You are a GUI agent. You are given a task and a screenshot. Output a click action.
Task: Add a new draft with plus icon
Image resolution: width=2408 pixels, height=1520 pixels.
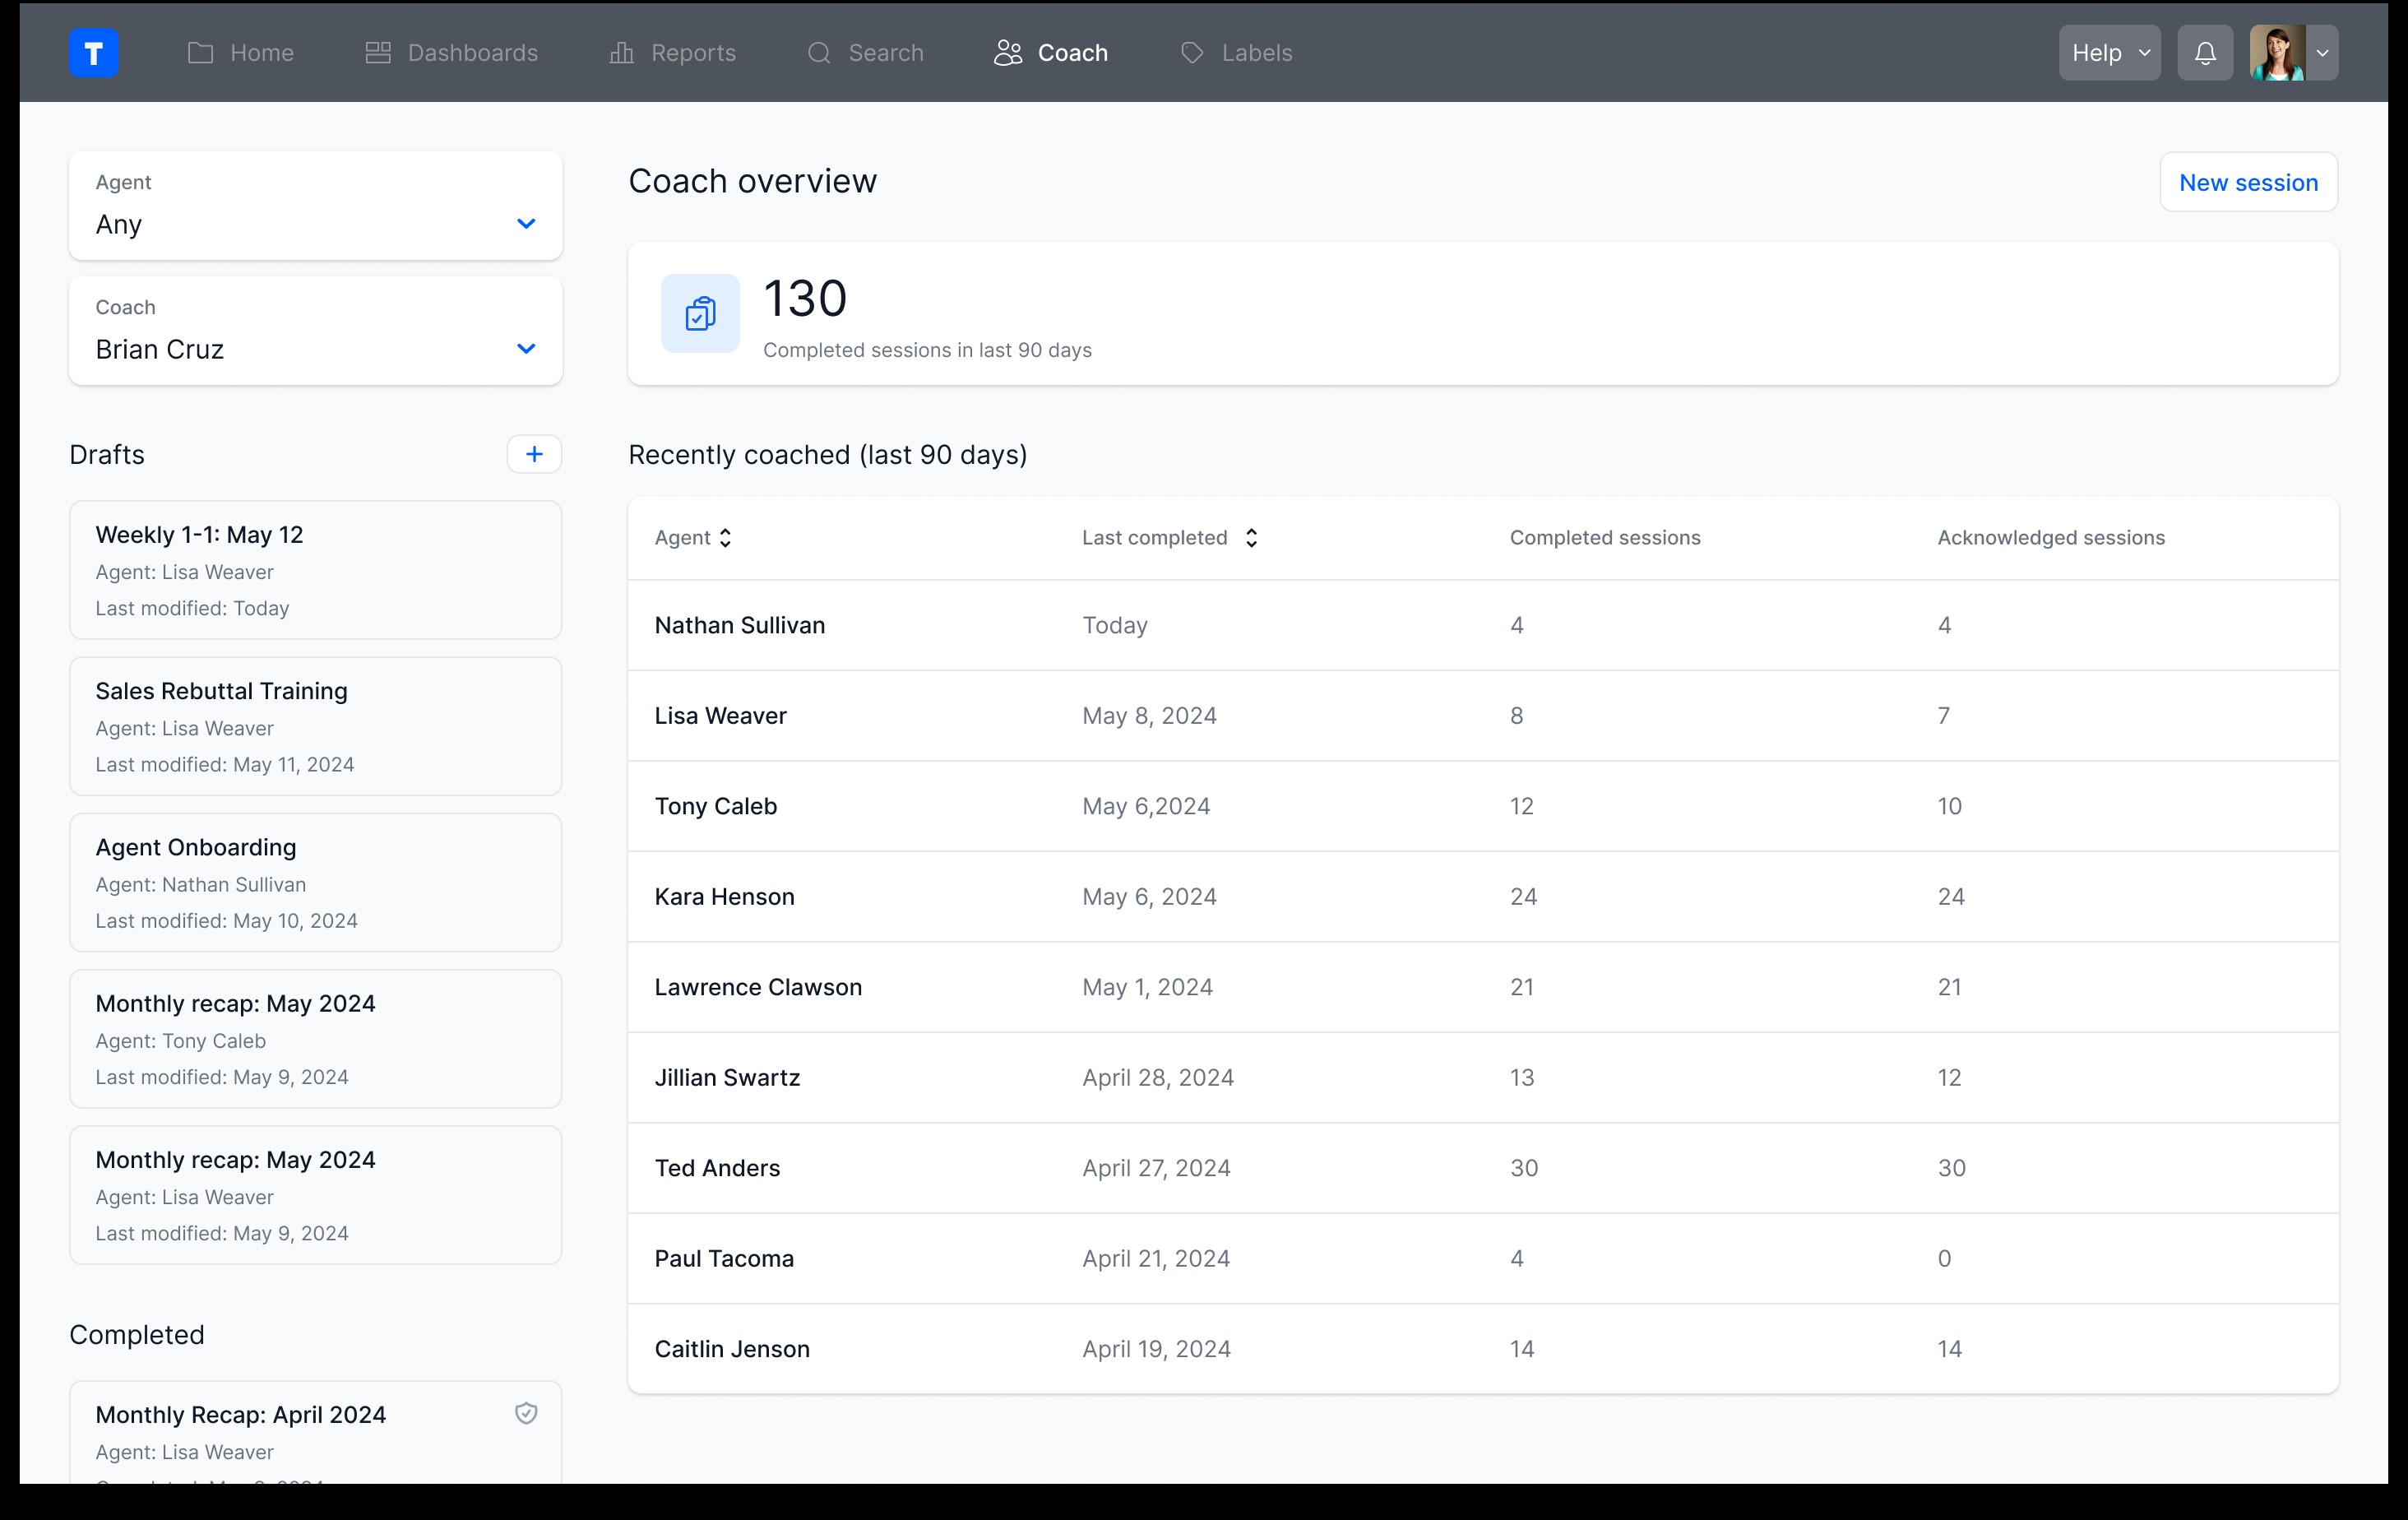click(x=534, y=454)
